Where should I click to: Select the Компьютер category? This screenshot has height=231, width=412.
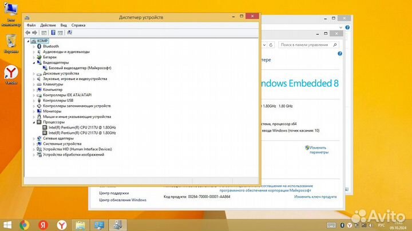point(53,90)
